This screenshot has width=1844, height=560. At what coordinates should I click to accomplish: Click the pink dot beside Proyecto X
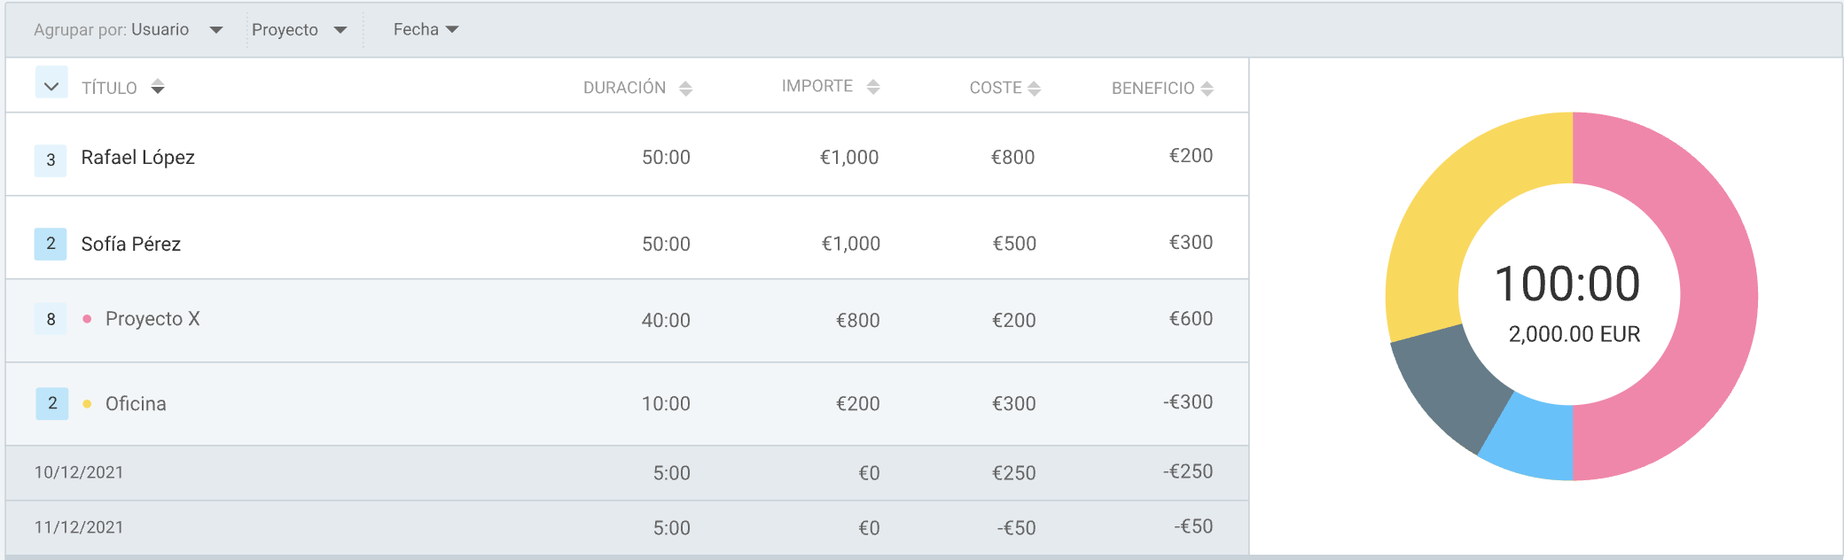87,319
